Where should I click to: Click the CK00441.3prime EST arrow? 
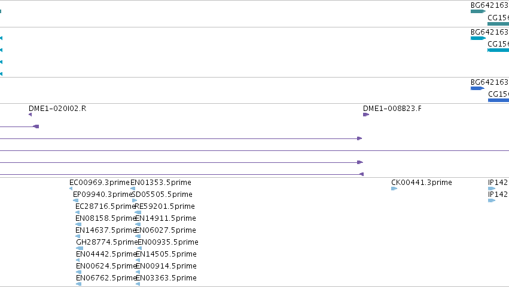(x=394, y=189)
